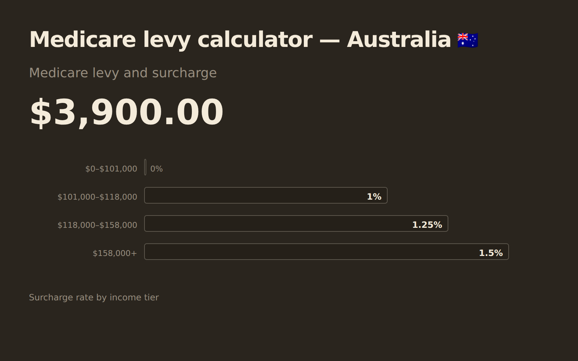Image resolution: width=578 pixels, height=361 pixels.
Task: Click the 1.25% value text
Action: (427, 225)
